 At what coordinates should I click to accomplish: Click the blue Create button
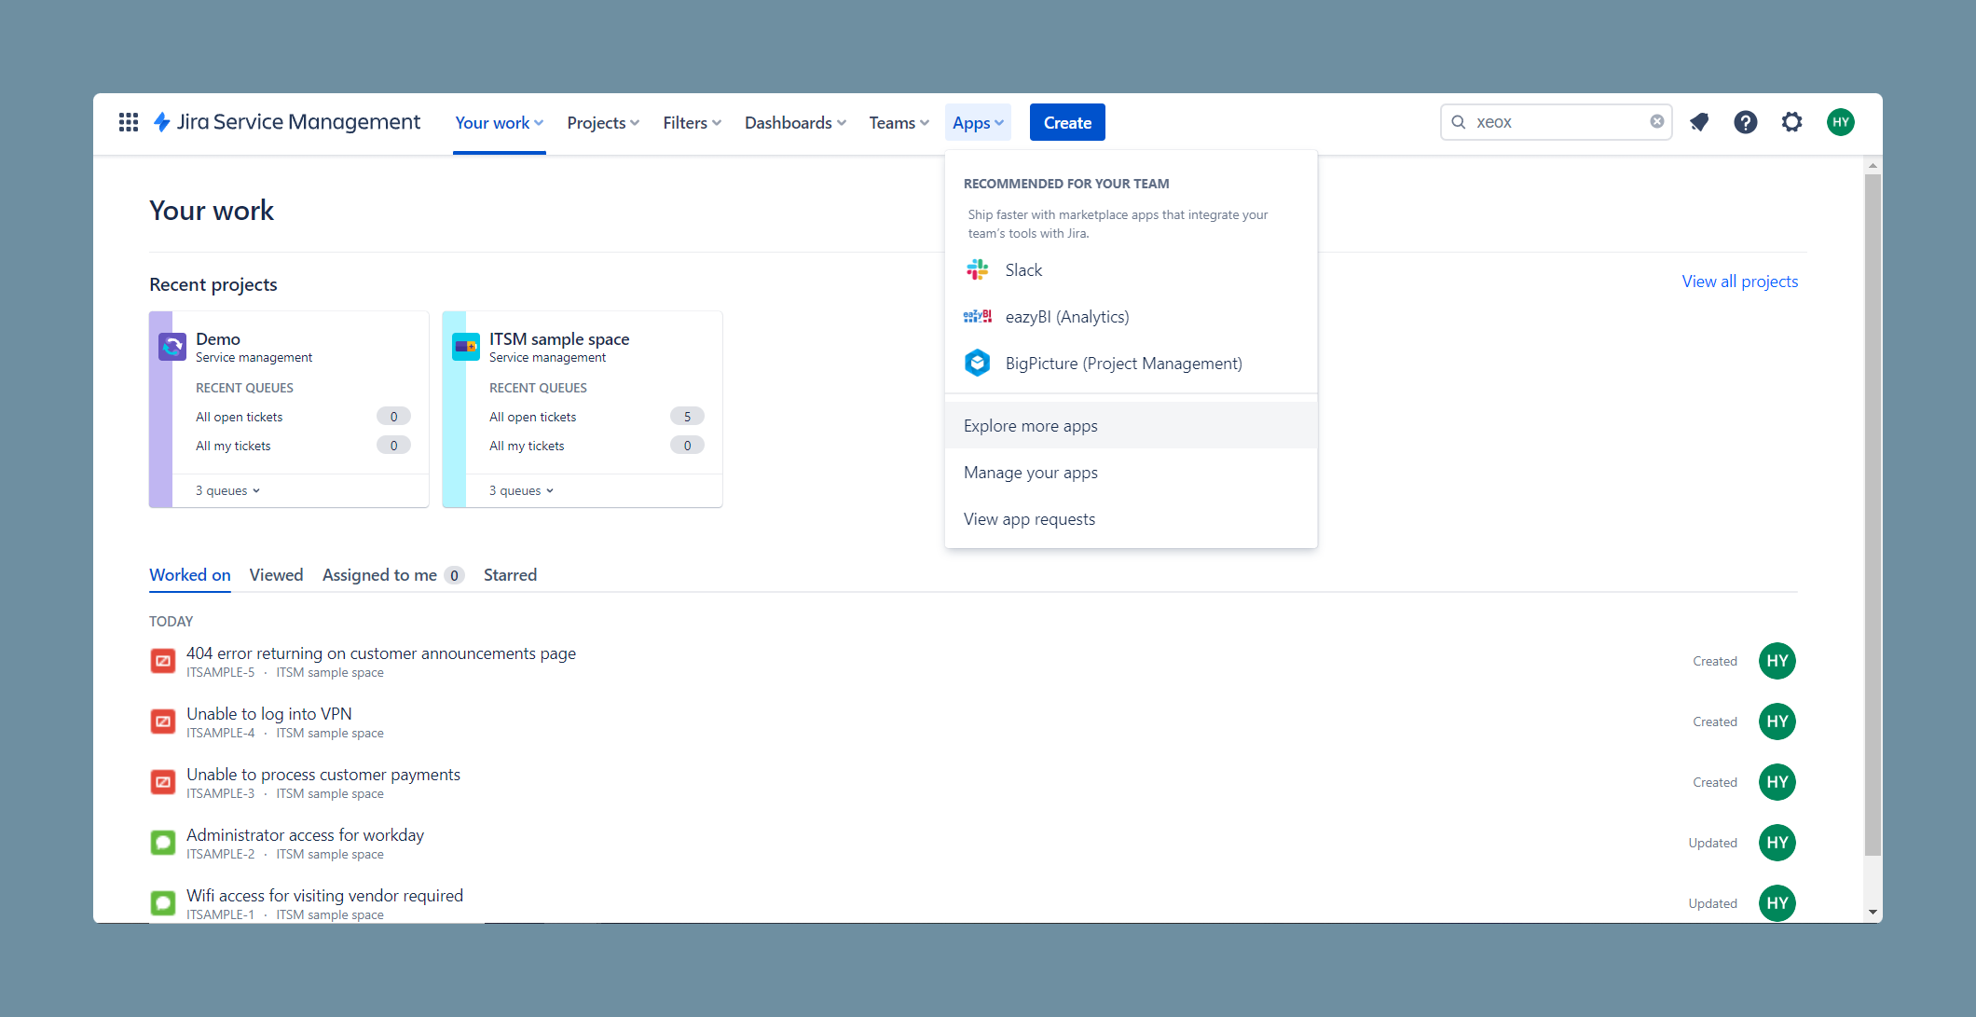pyautogui.click(x=1067, y=122)
